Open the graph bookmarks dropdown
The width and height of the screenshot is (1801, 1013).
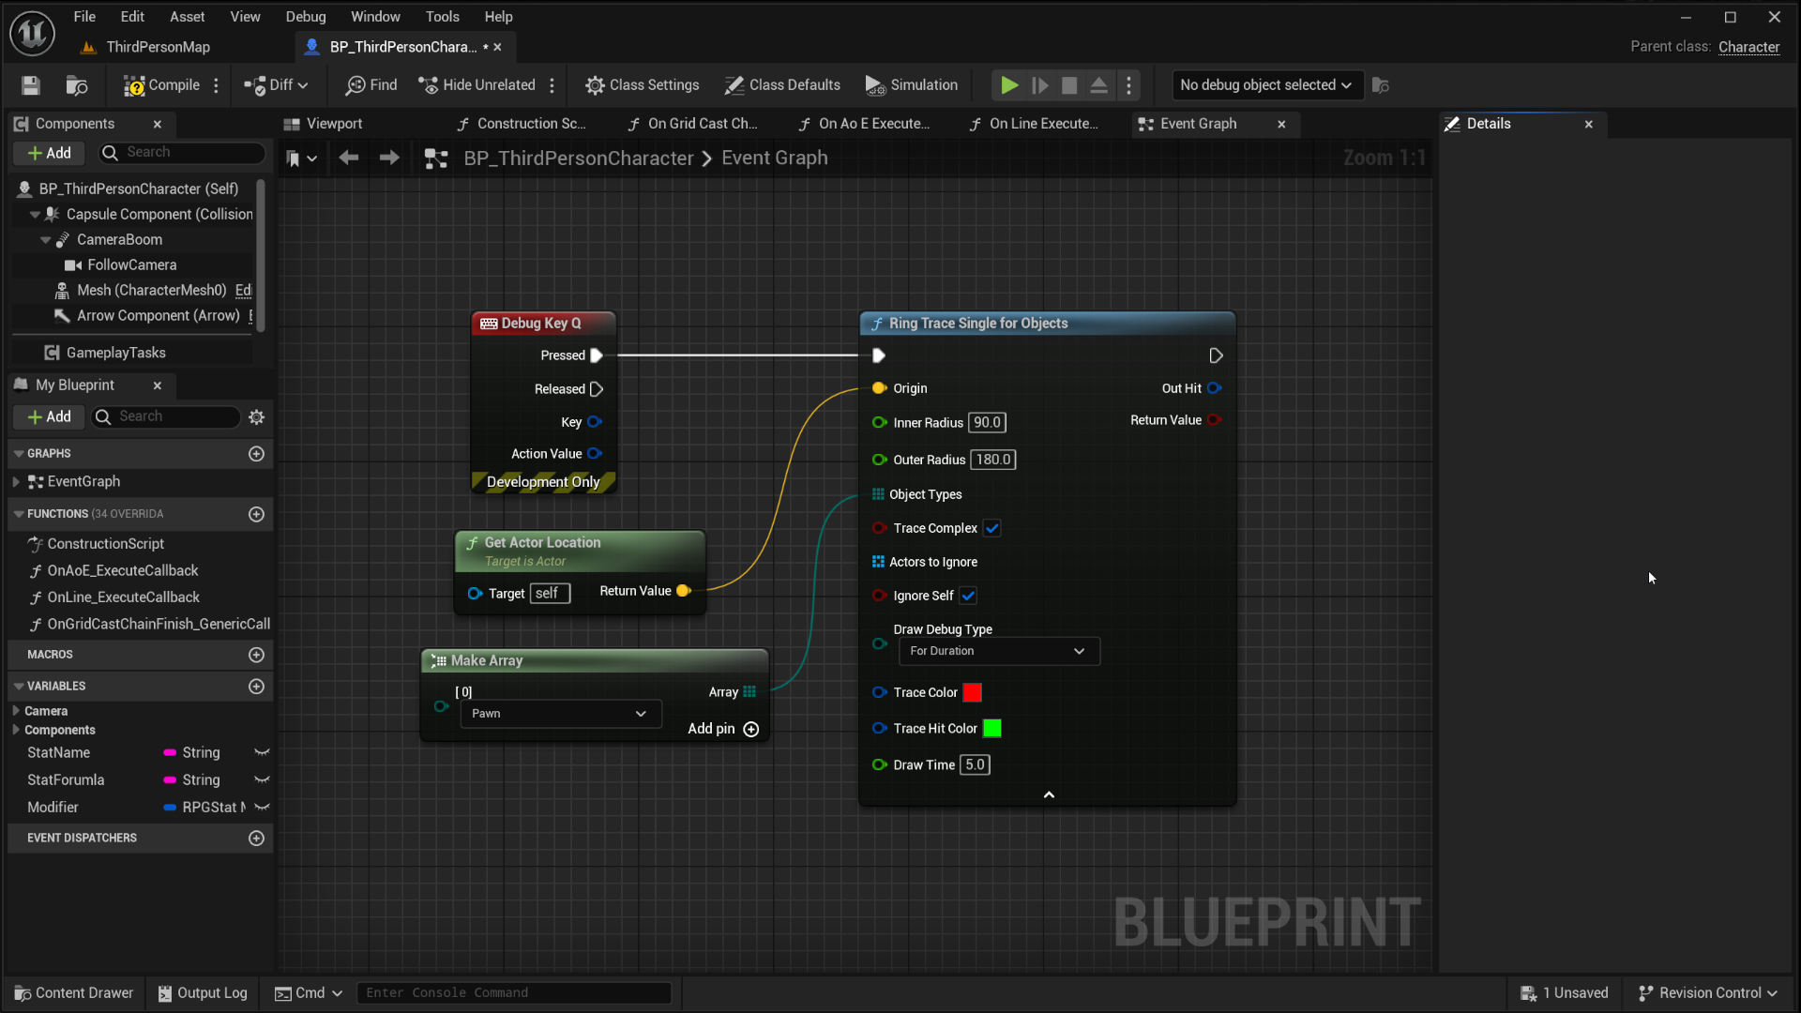301,159
